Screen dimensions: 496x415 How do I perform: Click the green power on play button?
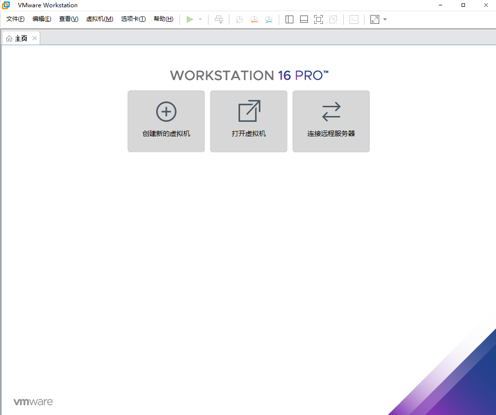[x=190, y=19]
